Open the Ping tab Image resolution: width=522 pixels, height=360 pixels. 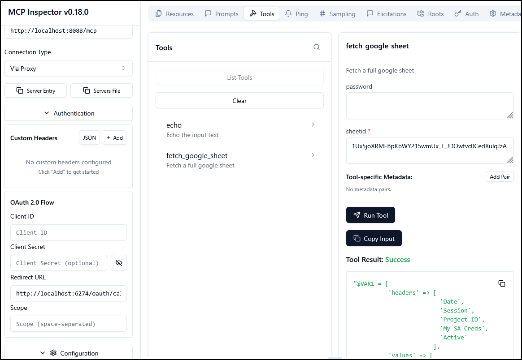tap(296, 14)
